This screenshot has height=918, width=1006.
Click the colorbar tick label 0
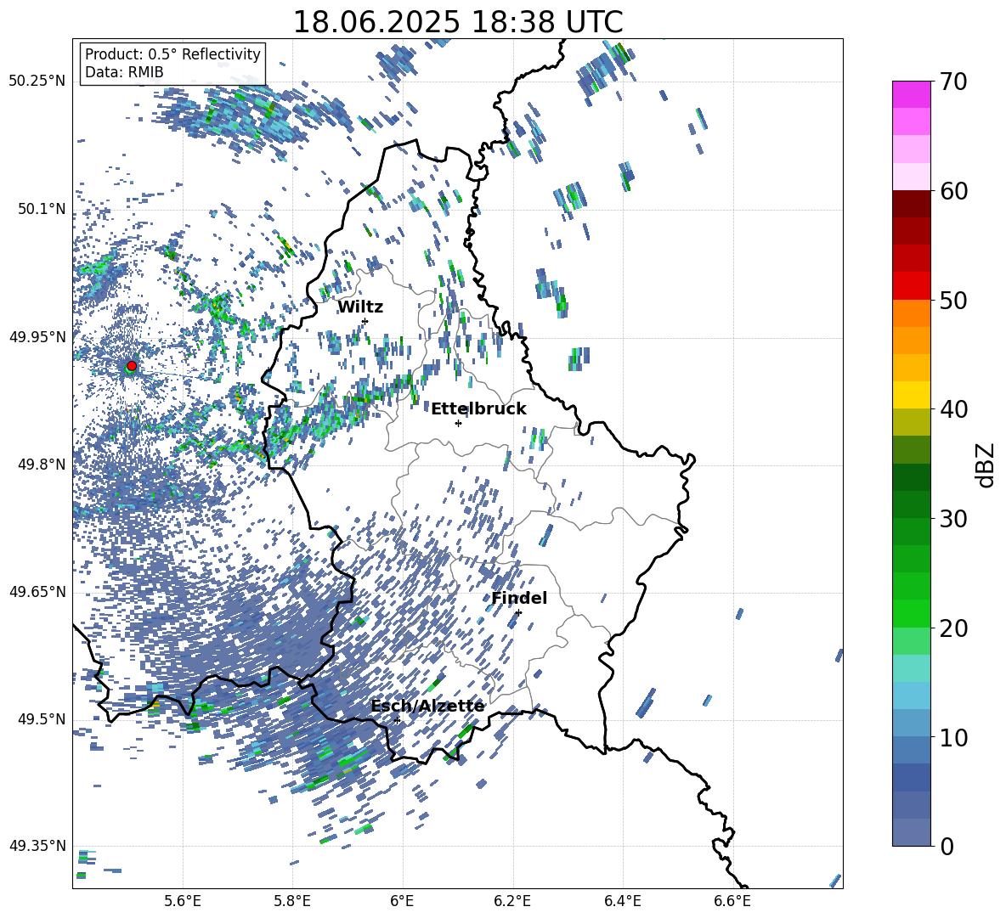coord(947,846)
